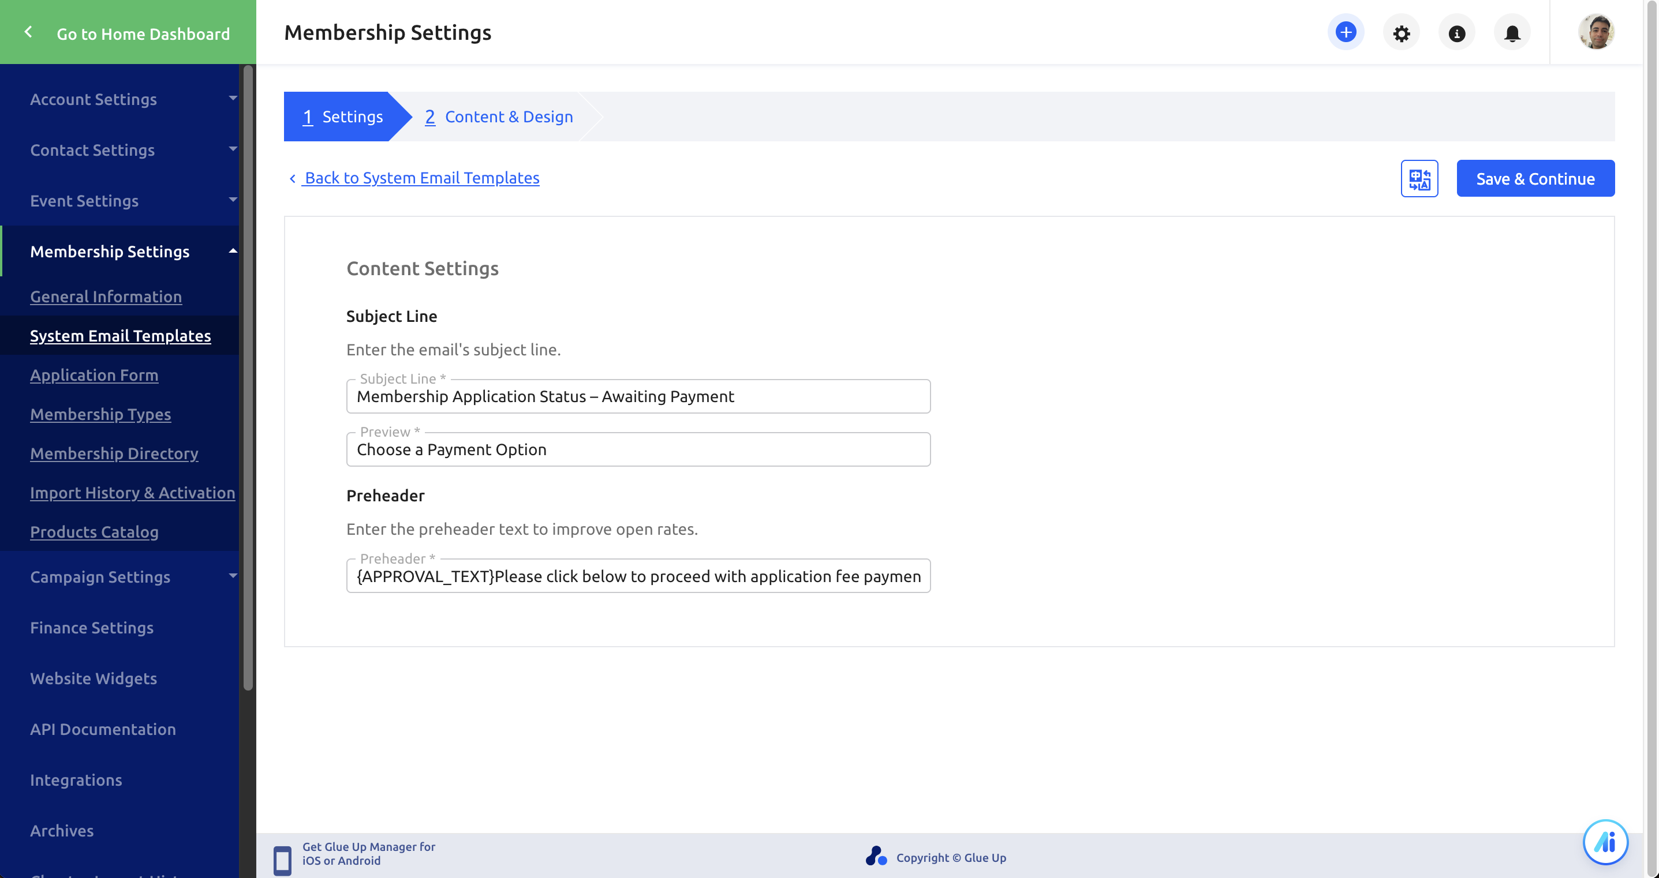Open Membership Types in the sidebar

pyautogui.click(x=100, y=414)
